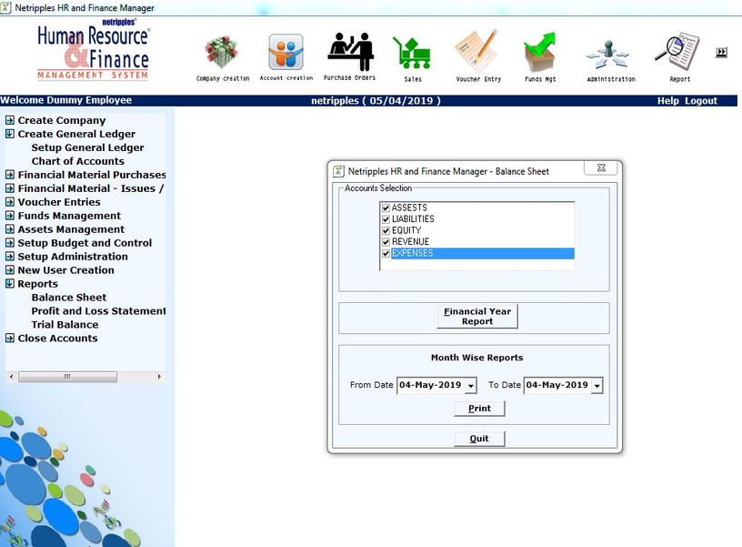Click the New User Creation sidebar label
The width and height of the screenshot is (742, 547).
pos(65,270)
